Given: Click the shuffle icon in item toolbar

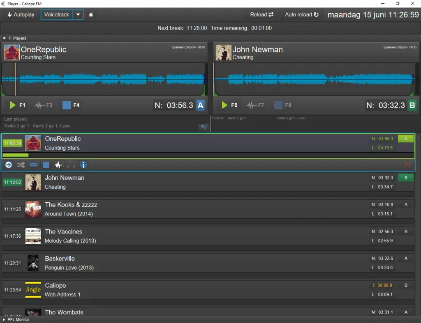Looking at the screenshot, I should tap(21, 165).
